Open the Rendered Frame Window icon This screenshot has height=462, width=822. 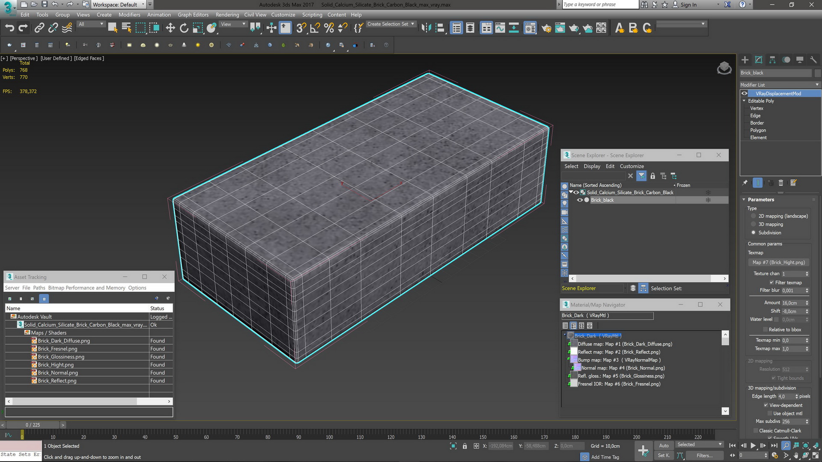[x=560, y=28]
